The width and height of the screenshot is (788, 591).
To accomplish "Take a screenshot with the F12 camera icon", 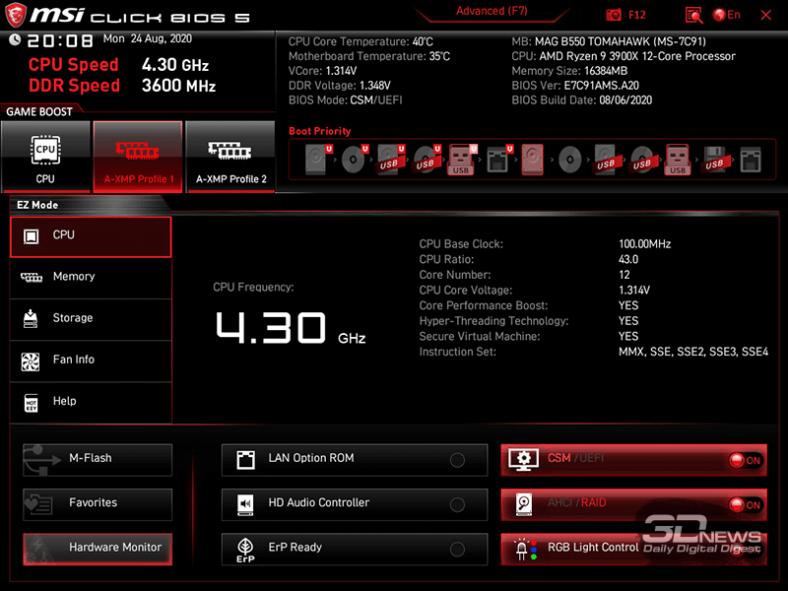I will pos(613,15).
